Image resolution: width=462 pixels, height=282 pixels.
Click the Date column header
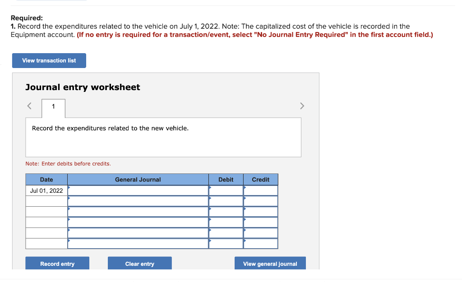pyautogui.click(x=46, y=179)
